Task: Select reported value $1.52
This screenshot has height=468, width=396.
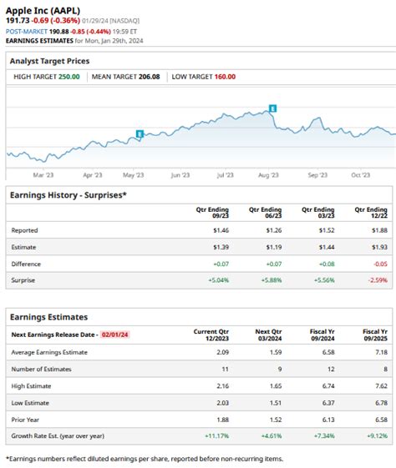Action: pyautogui.click(x=327, y=230)
